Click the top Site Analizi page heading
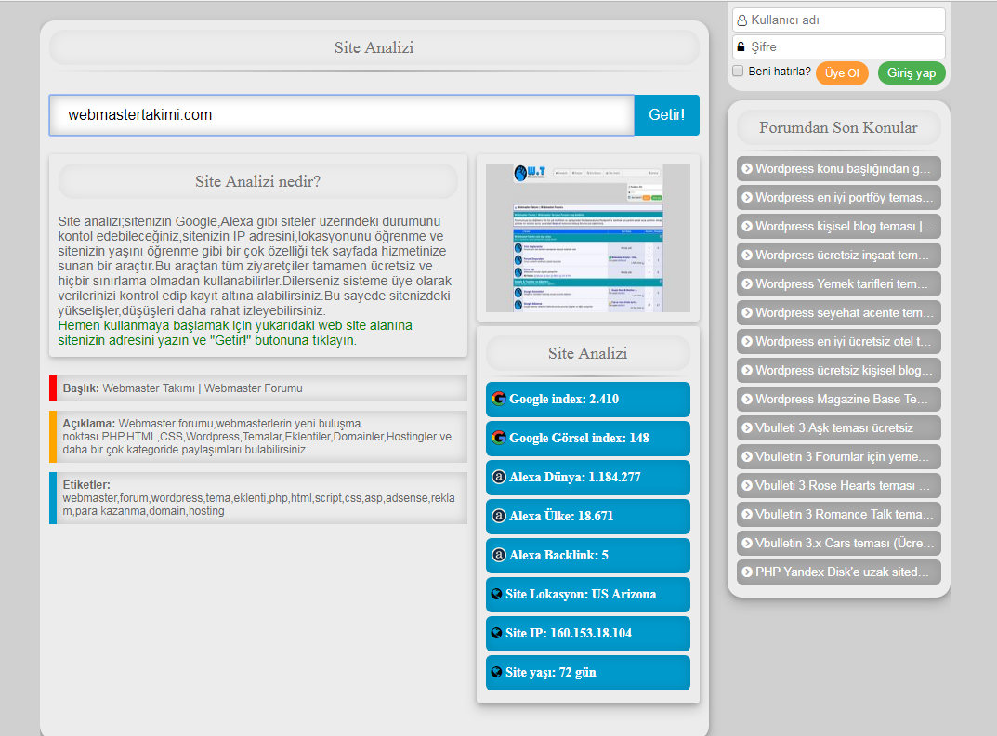 point(374,47)
